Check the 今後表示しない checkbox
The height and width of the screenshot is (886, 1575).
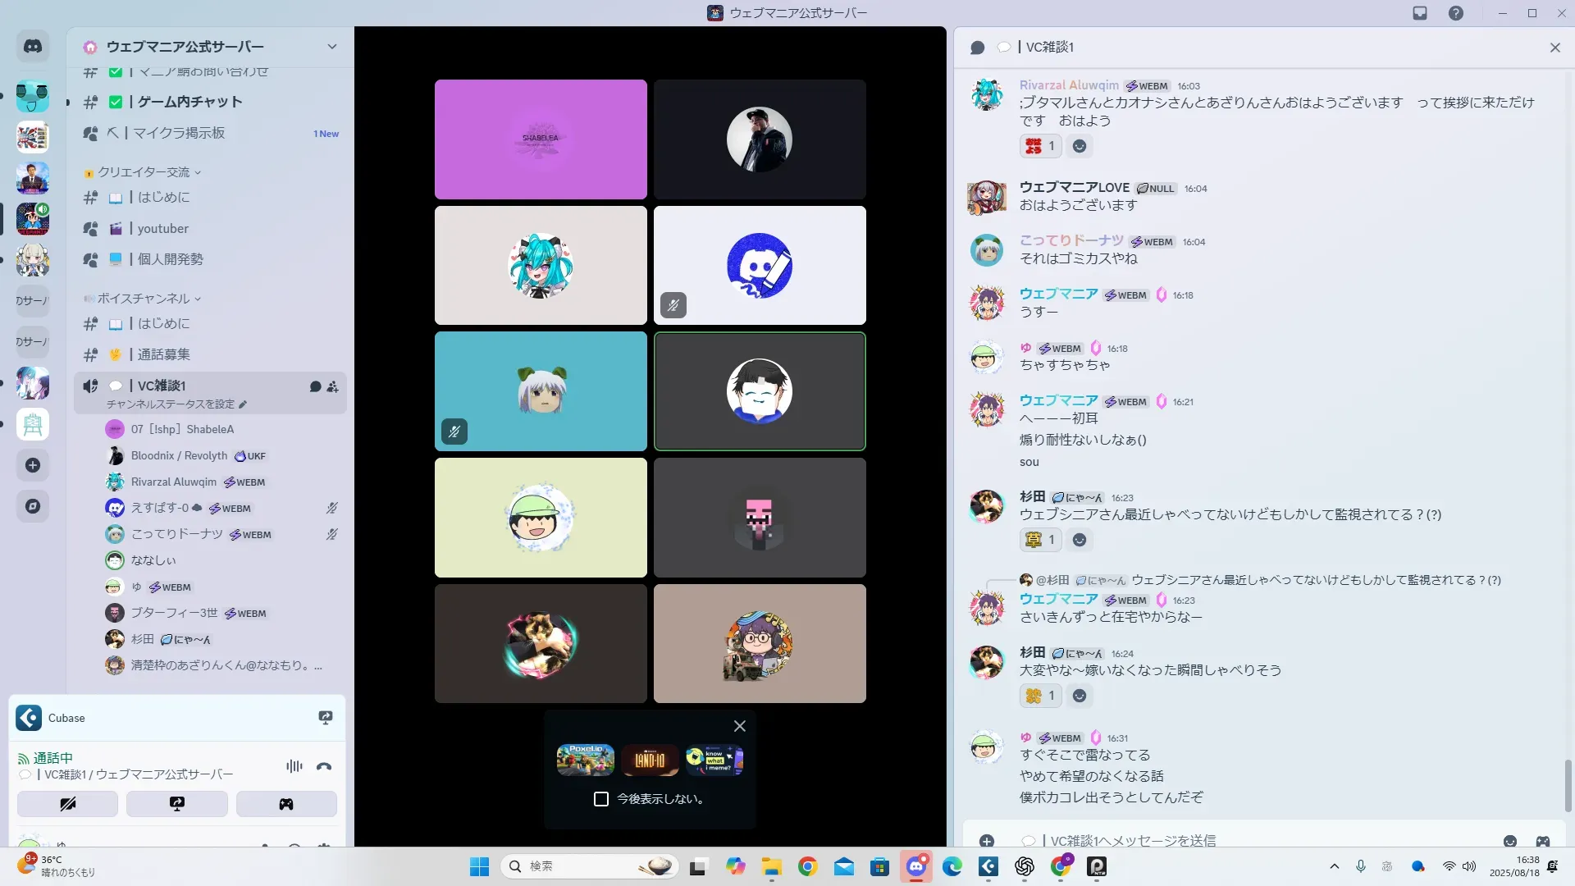(x=601, y=799)
